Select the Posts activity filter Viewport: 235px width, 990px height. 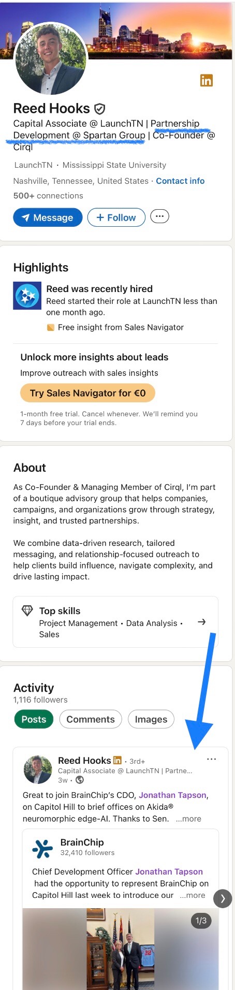tap(34, 719)
